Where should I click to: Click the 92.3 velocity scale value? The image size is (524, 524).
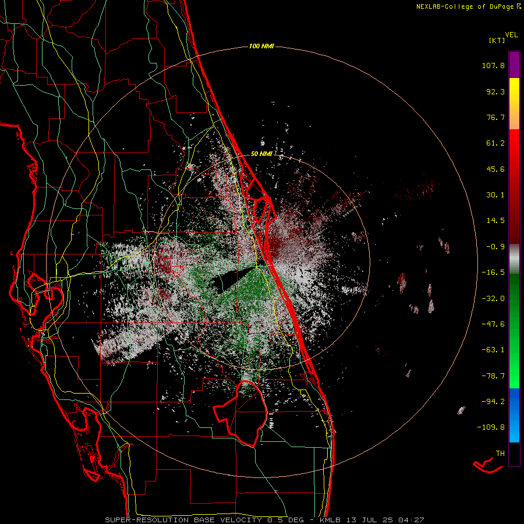click(495, 91)
